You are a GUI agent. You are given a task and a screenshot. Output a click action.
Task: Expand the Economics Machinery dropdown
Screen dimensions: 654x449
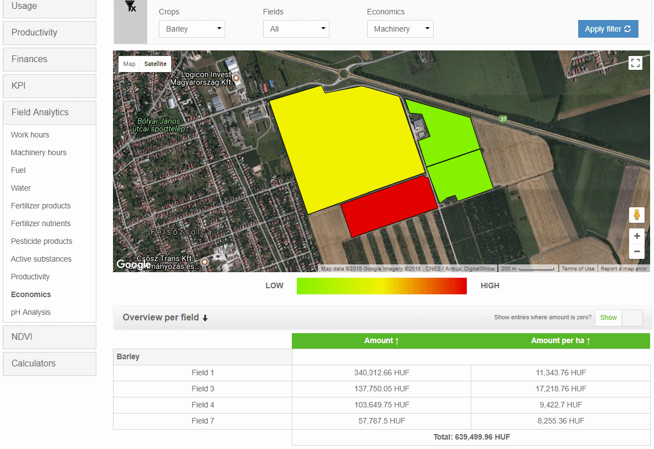pos(400,29)
